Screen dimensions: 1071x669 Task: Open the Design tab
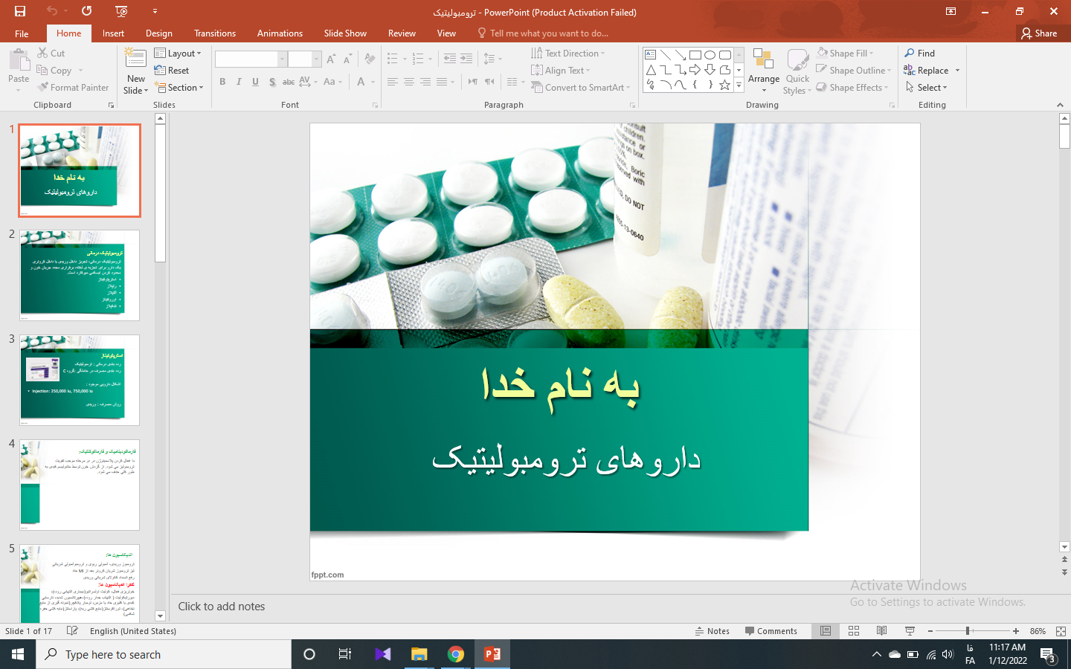click(x=158, y=33)
